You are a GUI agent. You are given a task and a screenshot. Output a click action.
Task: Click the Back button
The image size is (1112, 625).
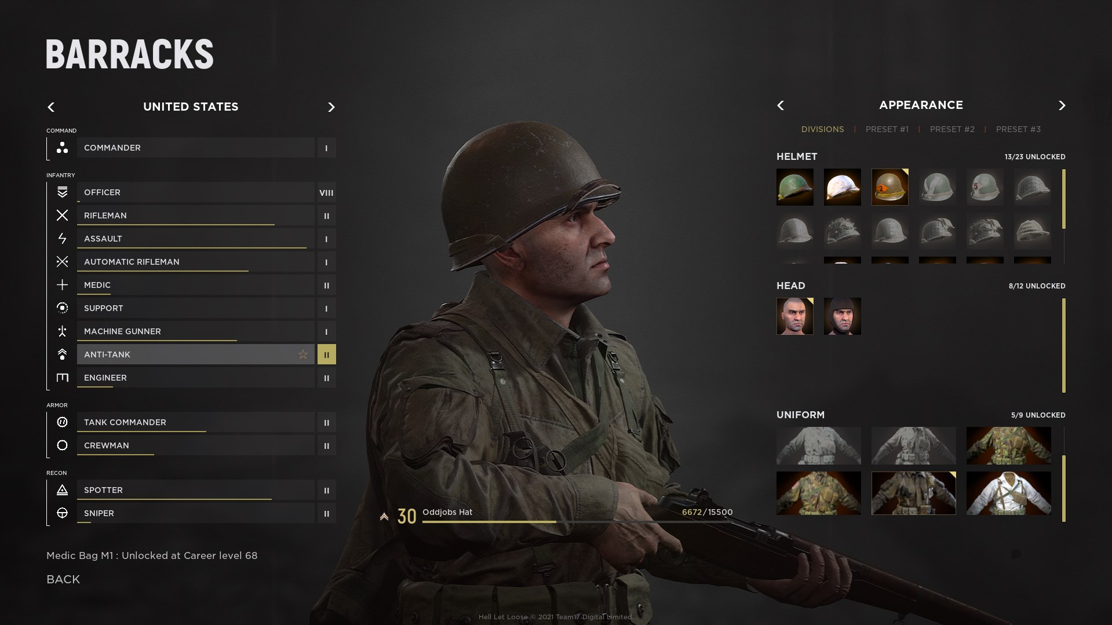click(x=63, y=579)
